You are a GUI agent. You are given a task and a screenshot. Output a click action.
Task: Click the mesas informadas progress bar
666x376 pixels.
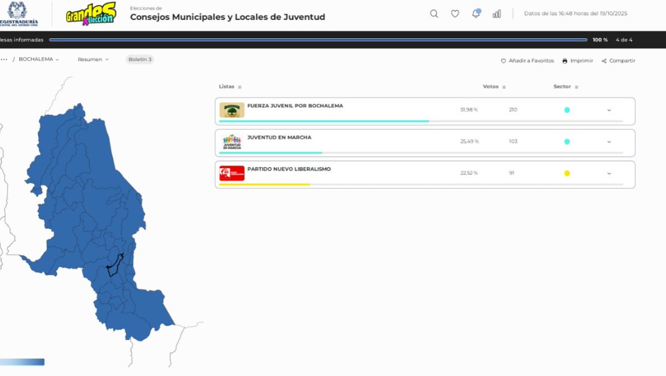(318, 40)
